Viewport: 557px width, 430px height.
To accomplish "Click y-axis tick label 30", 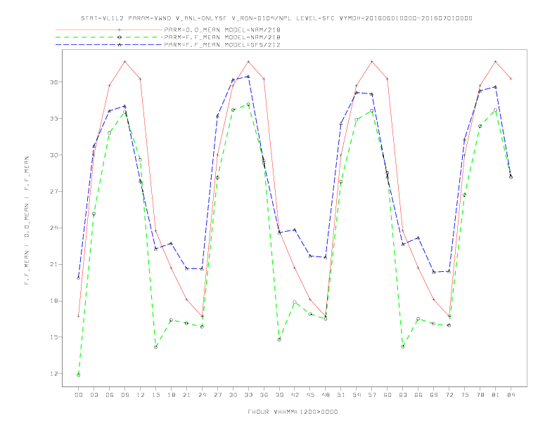I will point(53,155).
